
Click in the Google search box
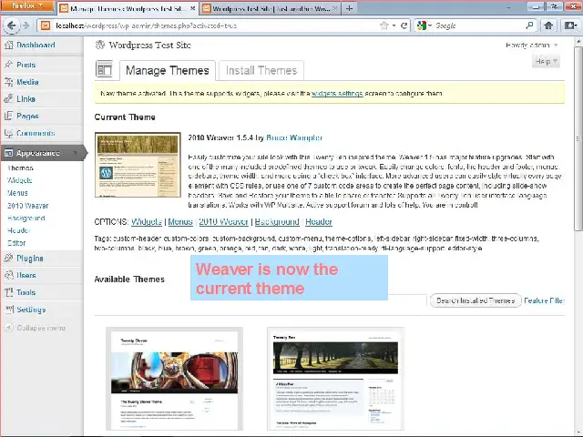coord(479,25)
